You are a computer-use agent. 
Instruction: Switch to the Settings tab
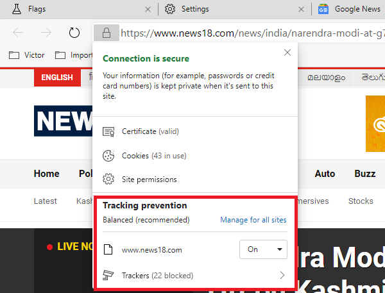(x=234, y=10)
